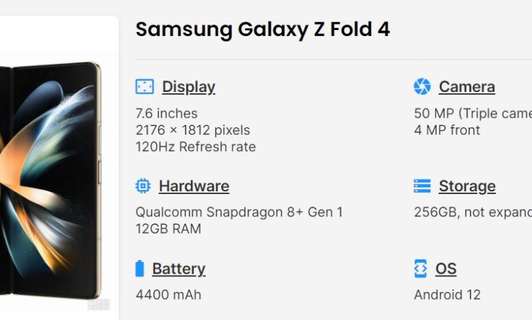Click the Android 12 text
This screenshot has height=320, width=532.
[x=447, y=295]
